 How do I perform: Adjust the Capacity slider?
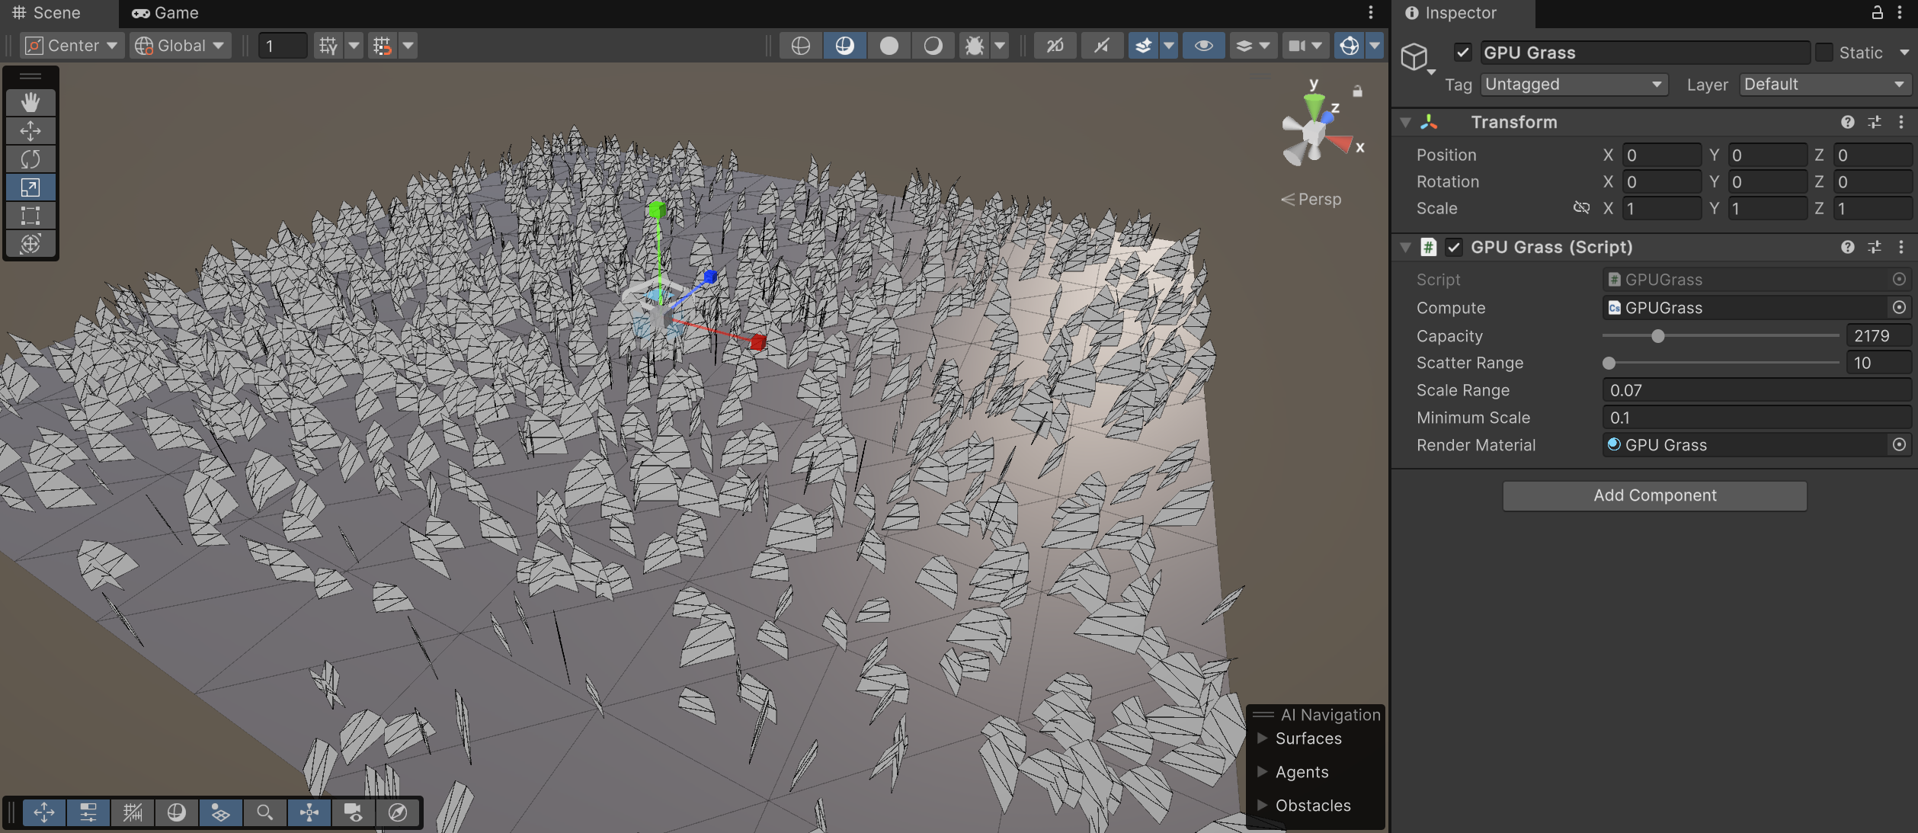pos(1657,336)
